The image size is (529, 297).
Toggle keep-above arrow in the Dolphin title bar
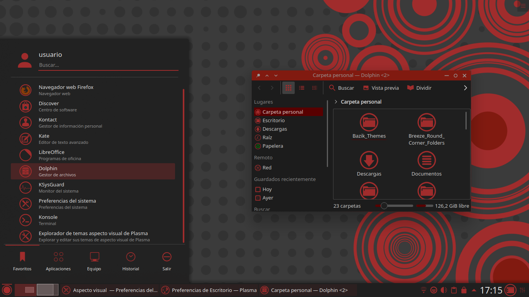(x=267, y=75)
